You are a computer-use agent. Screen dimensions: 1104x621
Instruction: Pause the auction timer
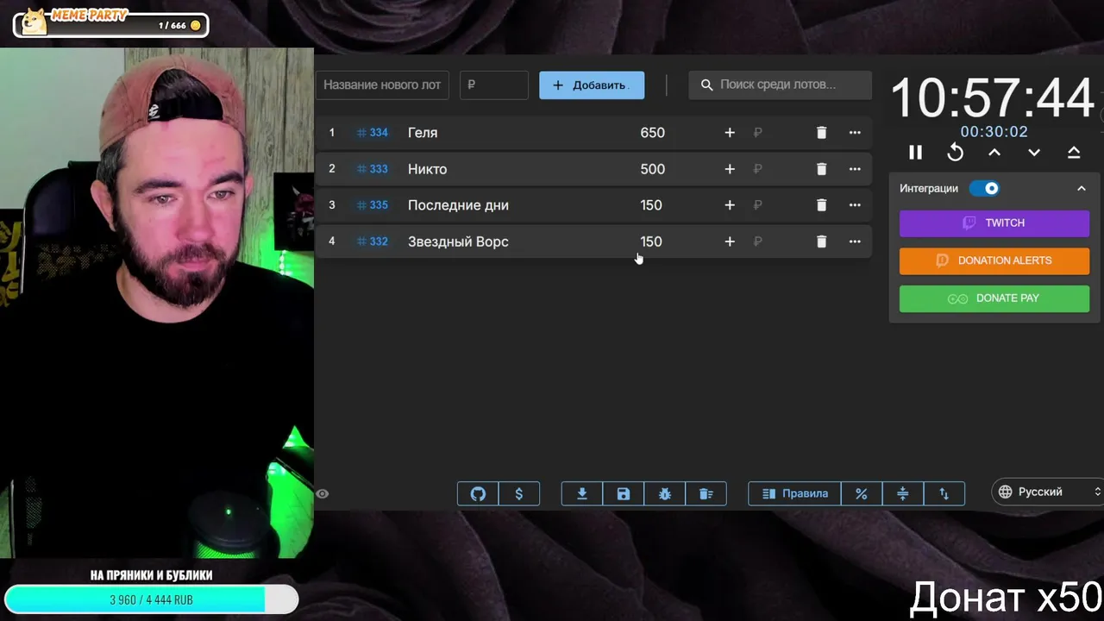(x=915, y=153)
